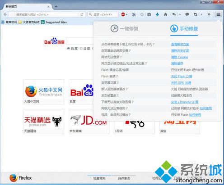
Task: Switch to the 我最常用 bottom tab
Action: 99,178
